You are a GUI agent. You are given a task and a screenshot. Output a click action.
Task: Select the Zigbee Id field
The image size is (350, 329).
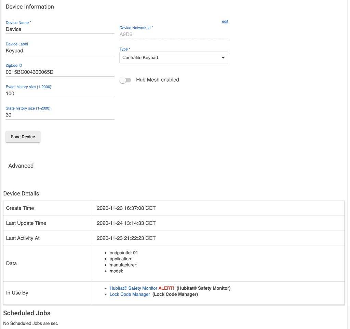60,72
